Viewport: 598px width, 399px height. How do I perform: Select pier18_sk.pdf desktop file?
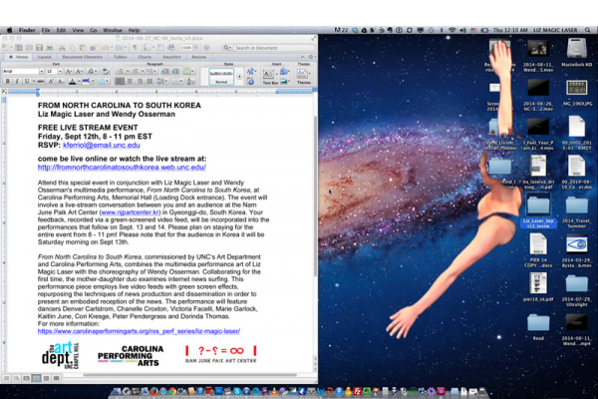[x=538, y=287]
